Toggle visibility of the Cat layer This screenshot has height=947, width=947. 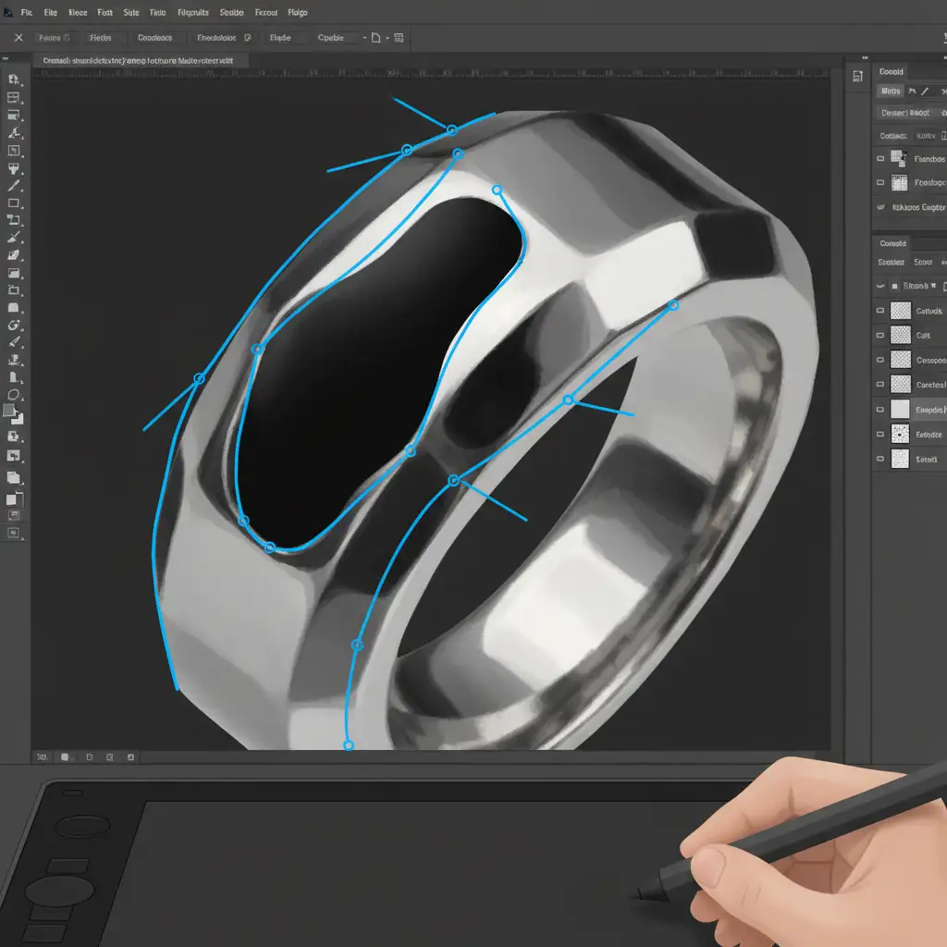(880, 336)
